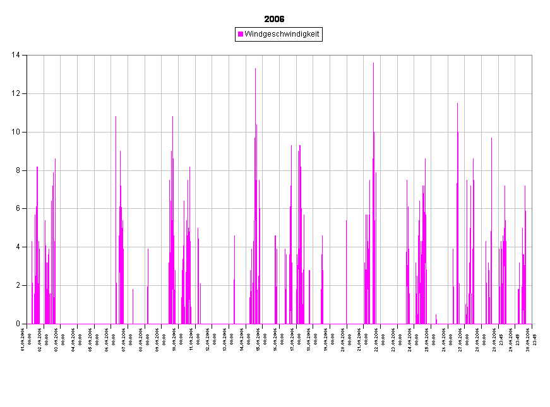Click the top horizontal gridline of the plot
This screenshot has height=407, width=550.
coord(278,56)
